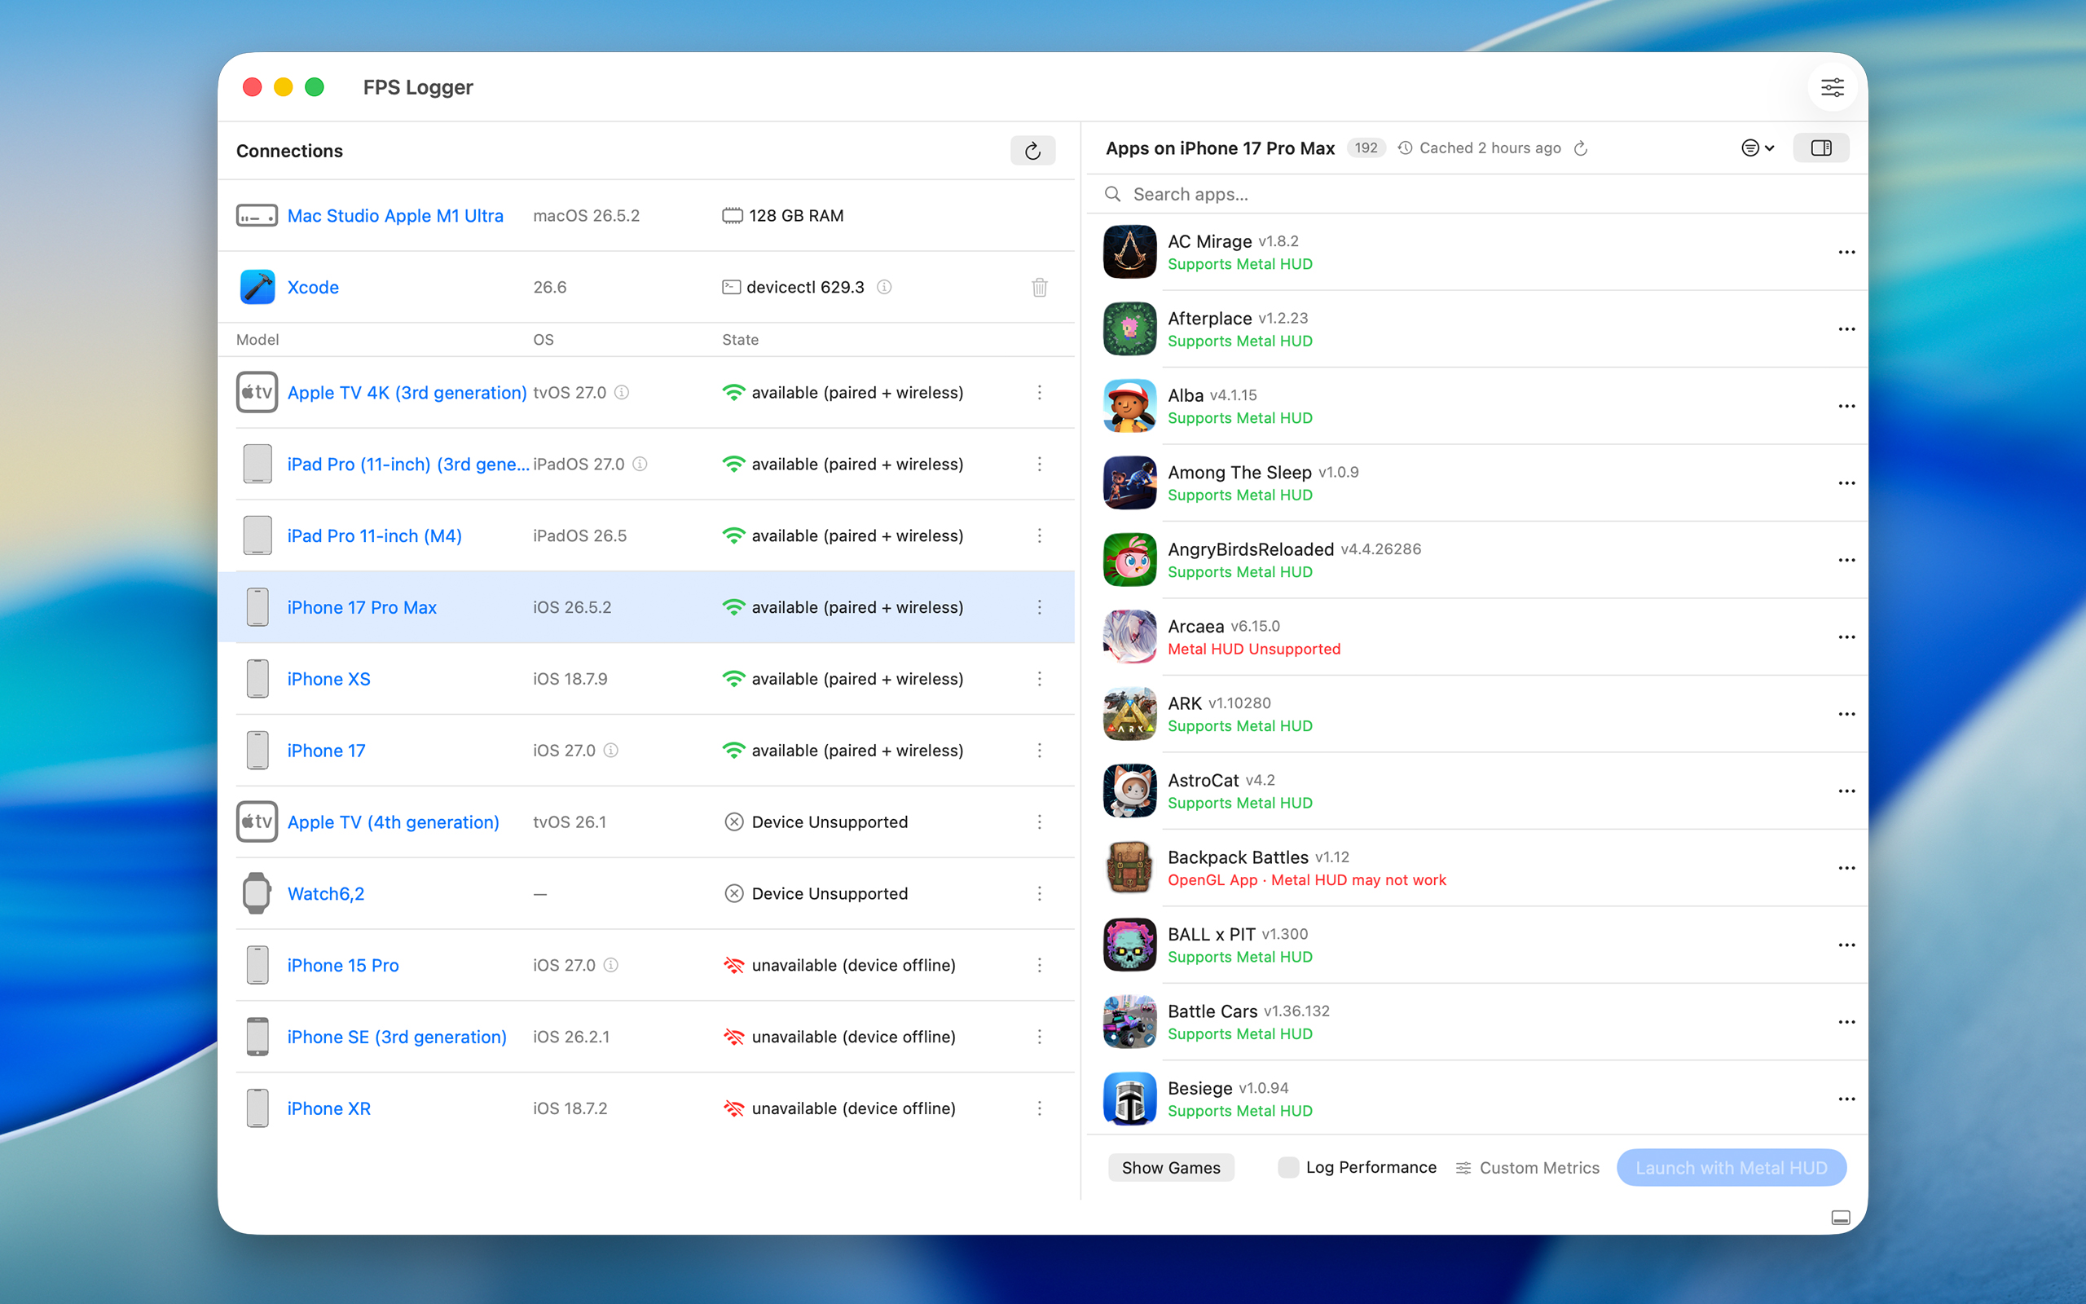This screenshot has width=2086, height=1304.
Task: Select iPhone SE (3rd generation) device
Action: [x=397, y=1037]
